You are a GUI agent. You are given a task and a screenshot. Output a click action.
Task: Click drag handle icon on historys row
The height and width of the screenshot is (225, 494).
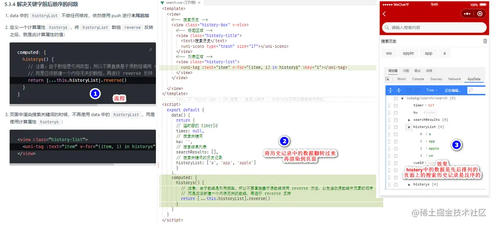click(388, 185)
